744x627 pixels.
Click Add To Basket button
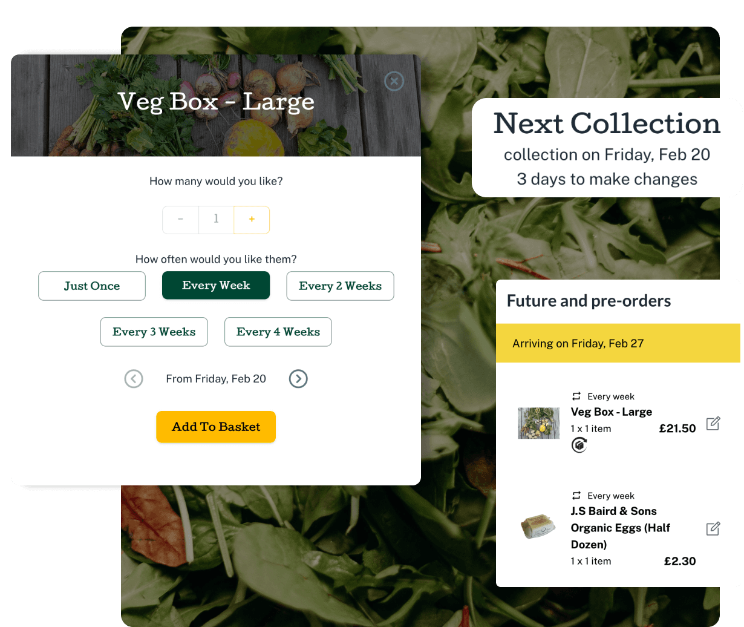tap(216, 427)
